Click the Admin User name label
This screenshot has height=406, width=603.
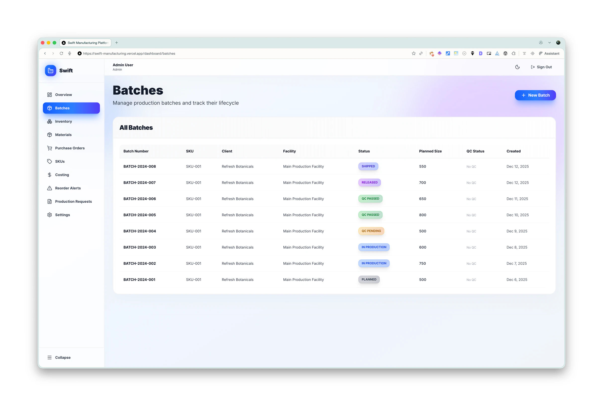123,65
